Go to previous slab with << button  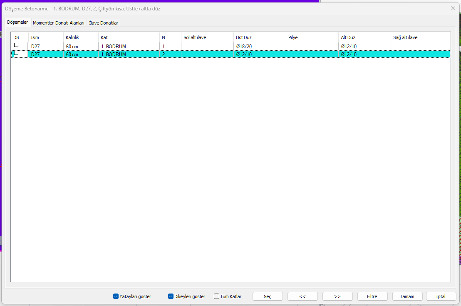coord(302,296)
